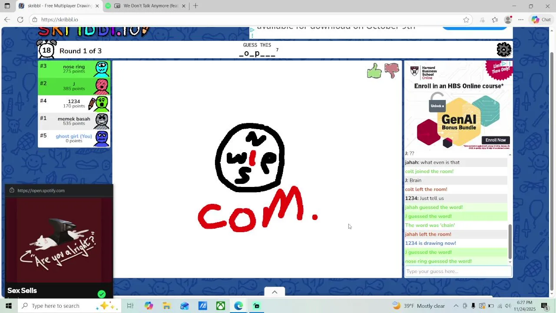Show hidden system tray icons
This screenshot has height=313, width=556.
point(456,306)
